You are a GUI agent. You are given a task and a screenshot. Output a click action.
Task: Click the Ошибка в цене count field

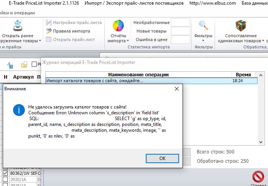(x=181, y=40)
